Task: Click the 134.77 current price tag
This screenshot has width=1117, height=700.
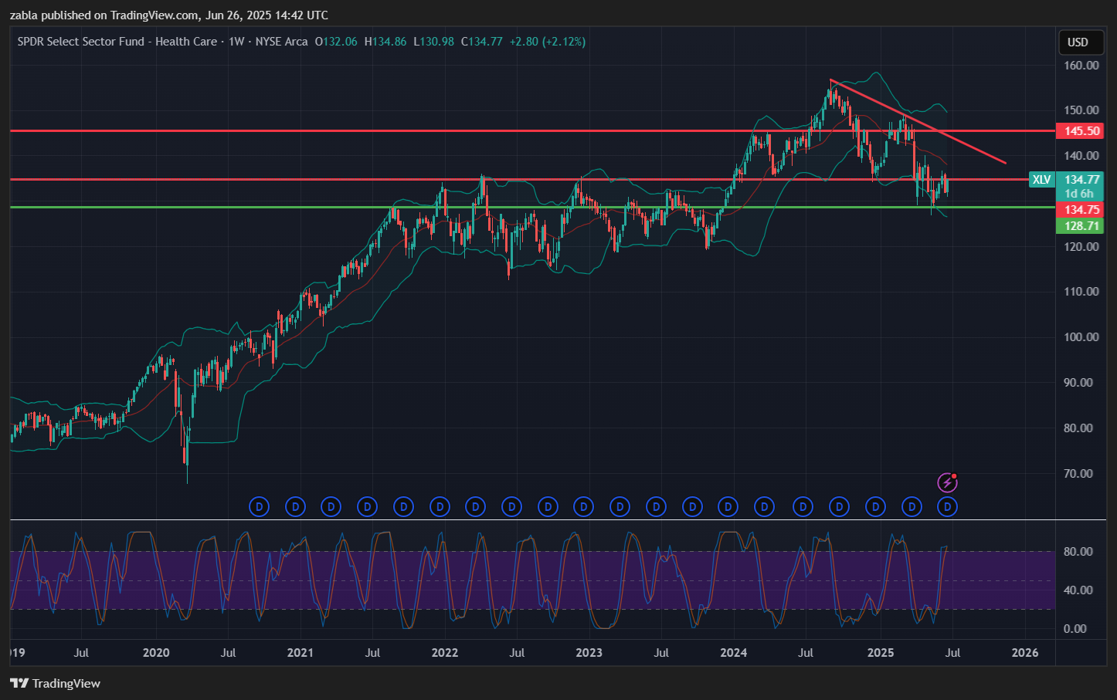Action: 1081,180
